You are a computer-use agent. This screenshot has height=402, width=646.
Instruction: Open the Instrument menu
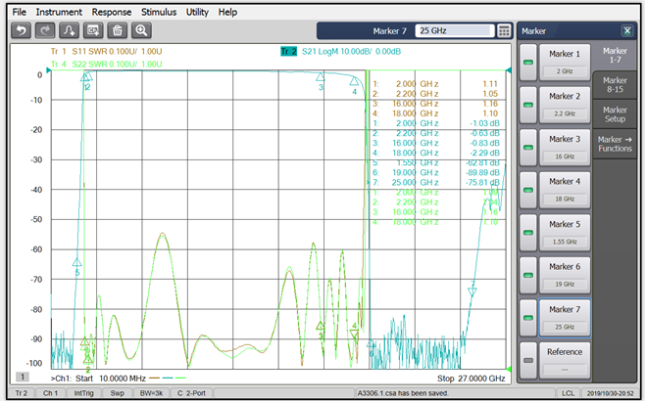[x=59, y=12]
